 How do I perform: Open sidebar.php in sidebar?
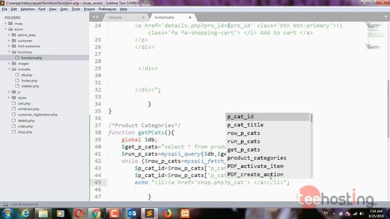[30, 86]
